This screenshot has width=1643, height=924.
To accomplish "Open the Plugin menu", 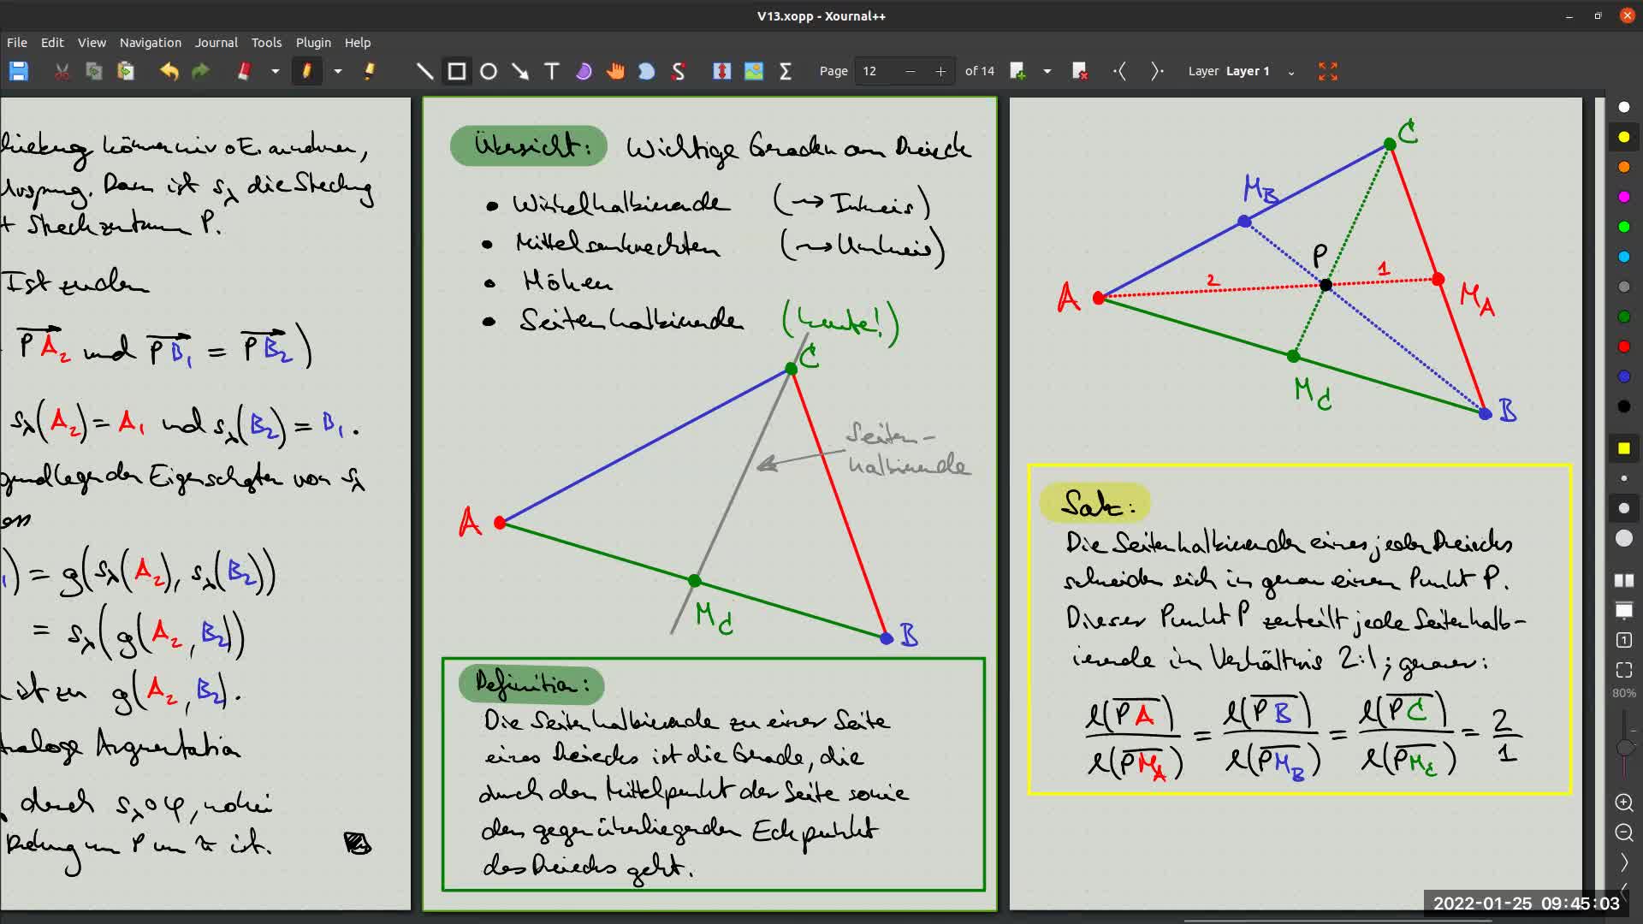I will [313, 43].
